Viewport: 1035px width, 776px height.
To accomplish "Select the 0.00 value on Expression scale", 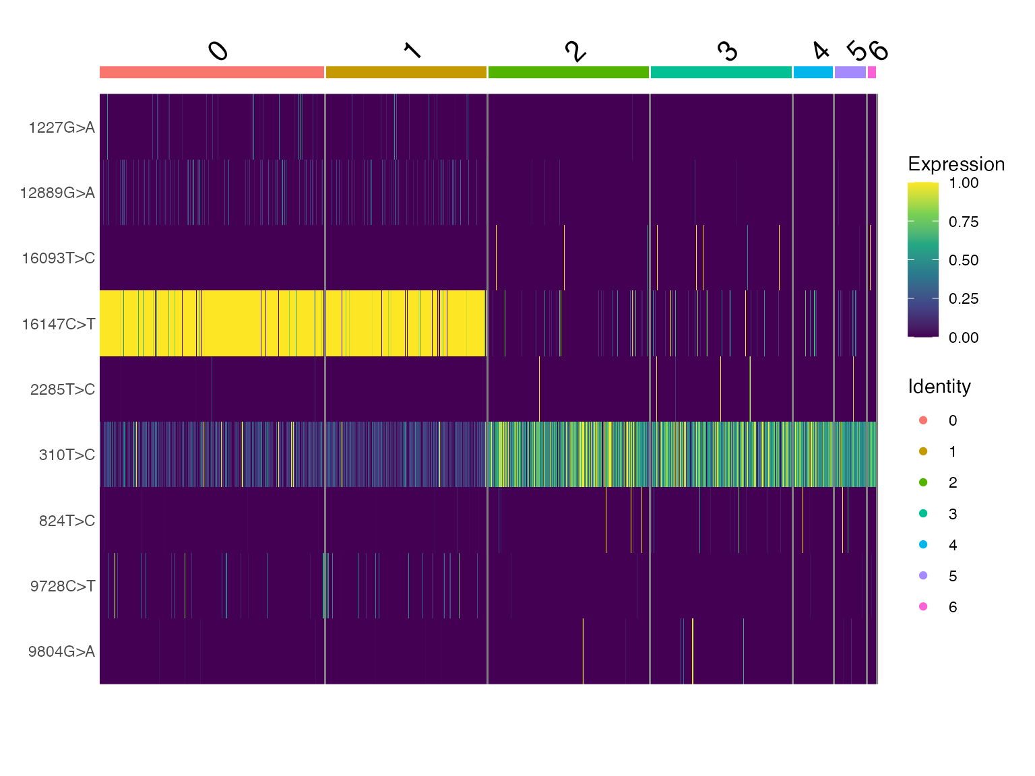I will click(964, 337).
